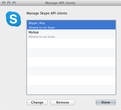Viewport: 121px width, 110px height.
Task: Confirm with the Done button
Action: tap(106, 102)
